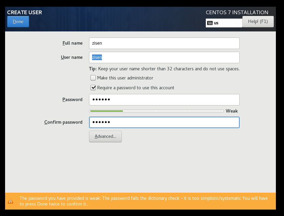
Task: Click the CREATE USER heading
Action: [x=24, y=12]
